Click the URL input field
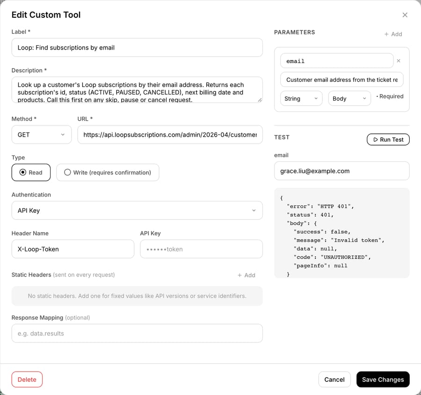The image size is (421, 395). (x=170, y=135)
